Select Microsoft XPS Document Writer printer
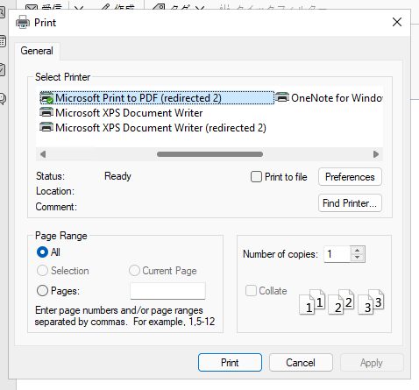419x390 pixels. click(x=121, y=113)
